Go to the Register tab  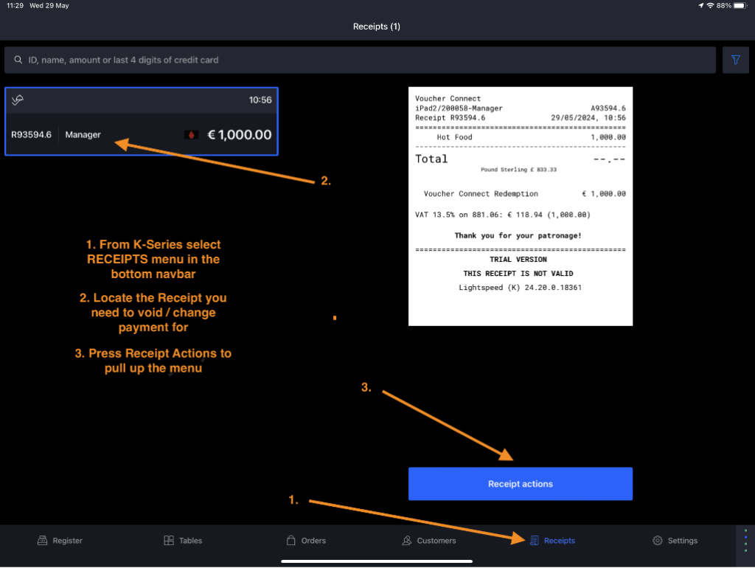coord(60,541)
